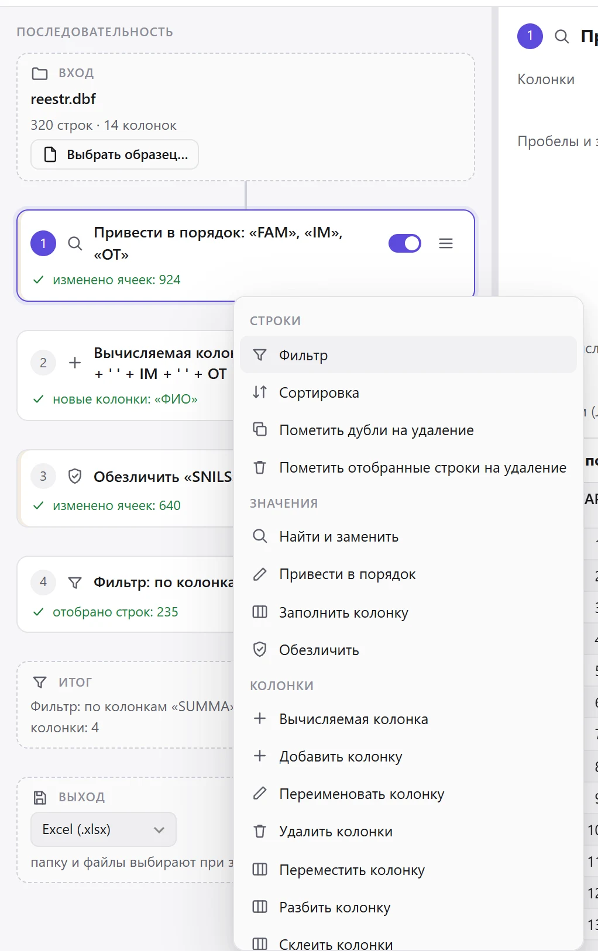Click columns icon of Разбить колонку
598x951 pixels.
click(260, 907)
